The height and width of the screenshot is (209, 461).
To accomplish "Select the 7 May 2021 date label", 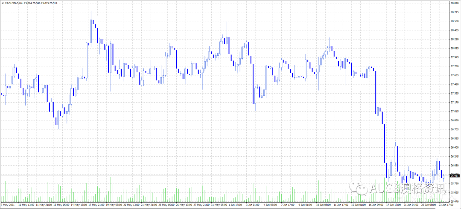I will pyautogui.click(x=7, y=204).
